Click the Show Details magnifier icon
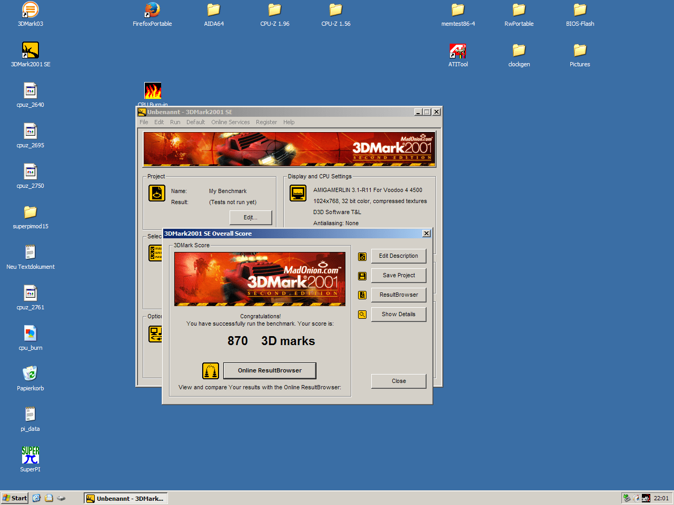 click(362, 315)
